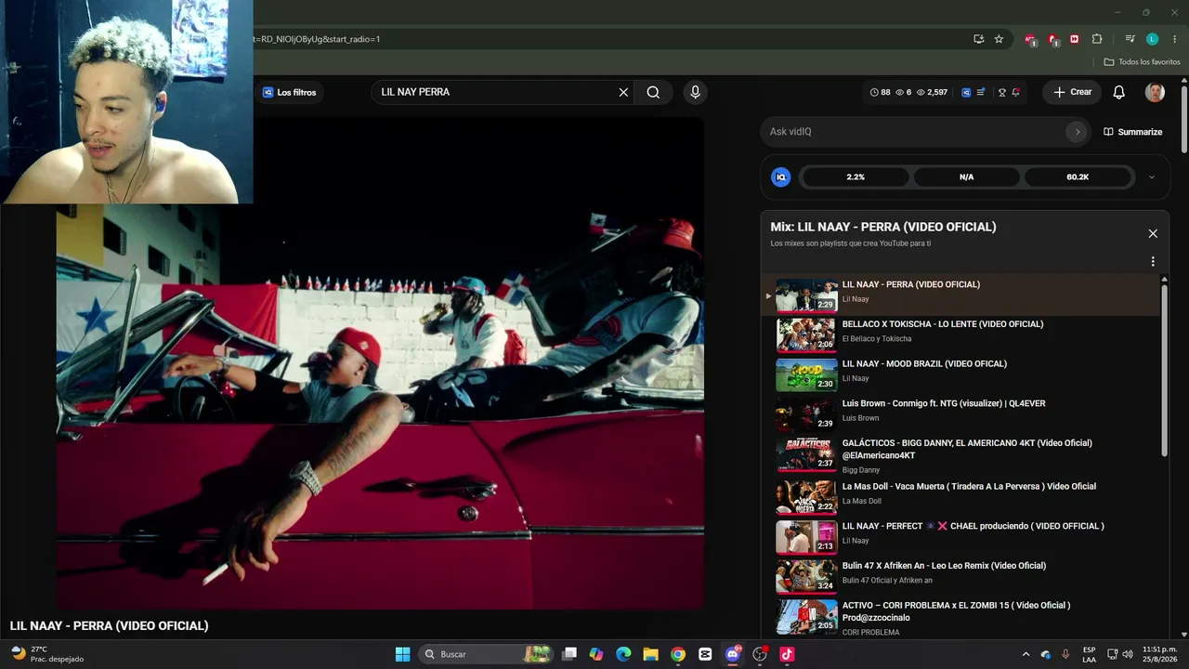Open volume control in system tray
This screenshot has width=1189, height=669.
1128,654
